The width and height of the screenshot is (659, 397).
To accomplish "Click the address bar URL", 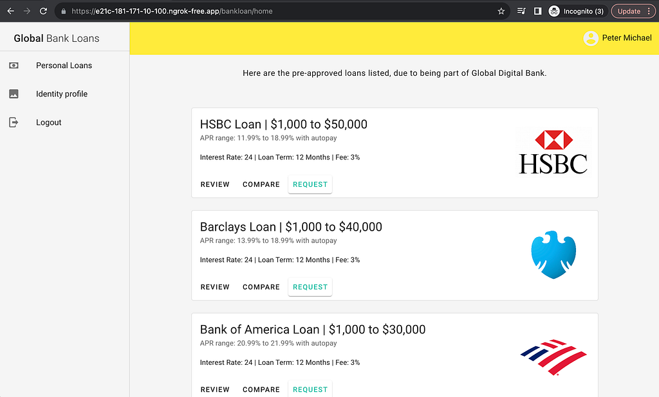I will pyautogui.click(x=172, y=12).
